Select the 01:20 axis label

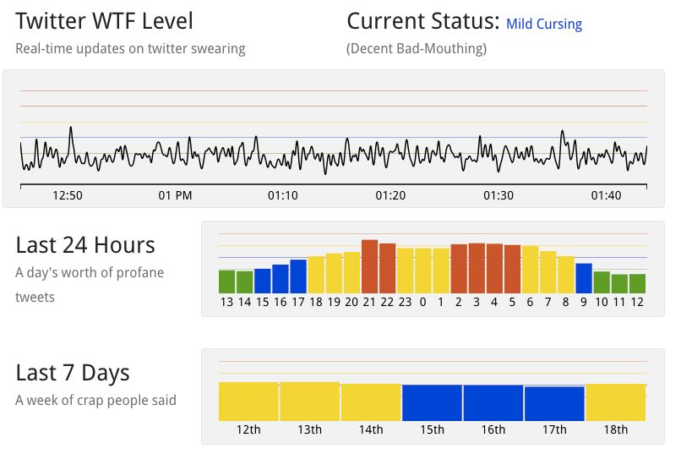pyautogui.click(x=390, y=195)
